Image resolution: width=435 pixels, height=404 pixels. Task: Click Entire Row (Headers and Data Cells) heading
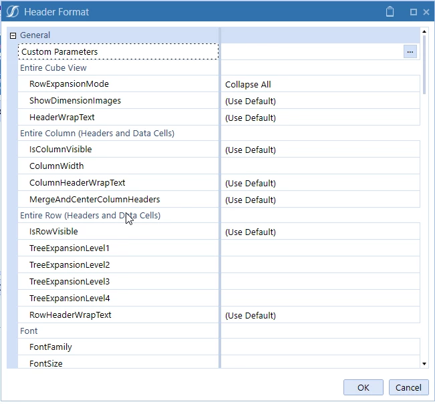click(x=90, y=216)
